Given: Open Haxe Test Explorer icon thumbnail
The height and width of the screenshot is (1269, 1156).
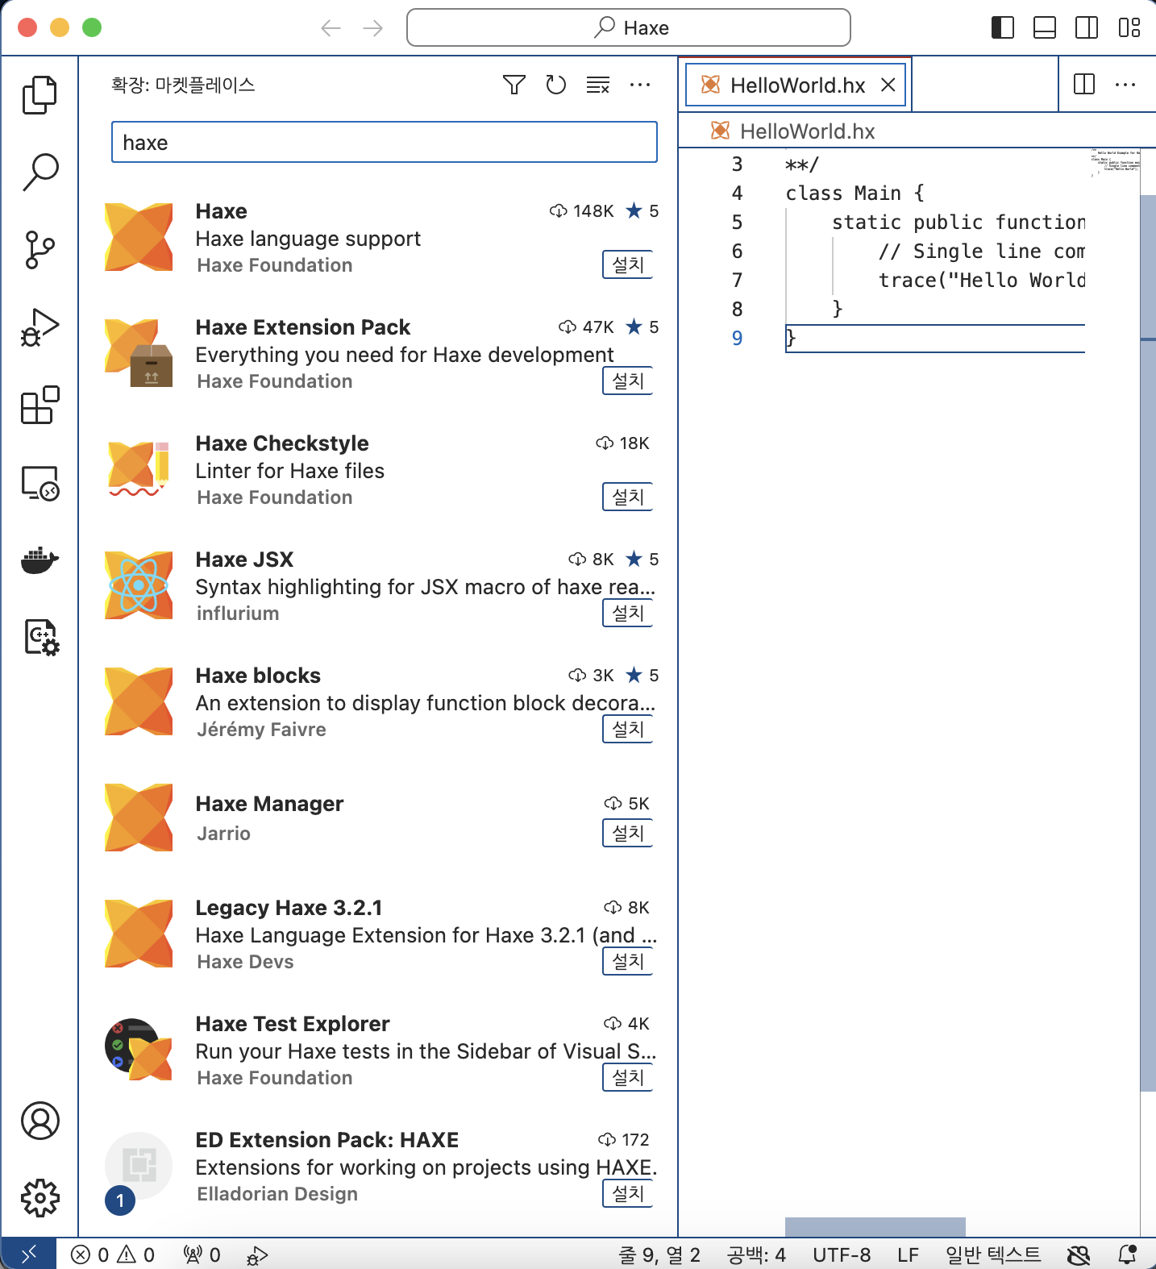Looking at the screenshot, I should [x=139, y=1050].
